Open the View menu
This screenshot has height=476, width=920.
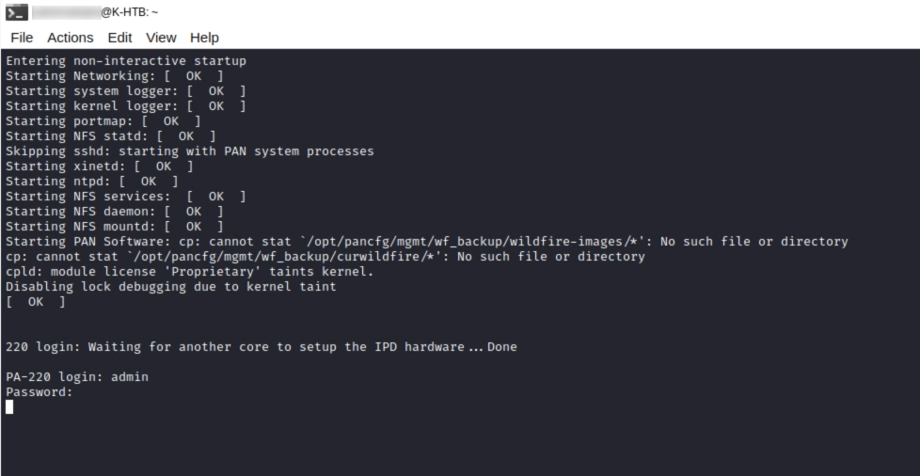[x=161, y=38]
